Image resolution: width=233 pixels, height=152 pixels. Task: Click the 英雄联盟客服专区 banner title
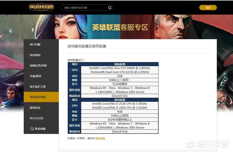[120, 27]
